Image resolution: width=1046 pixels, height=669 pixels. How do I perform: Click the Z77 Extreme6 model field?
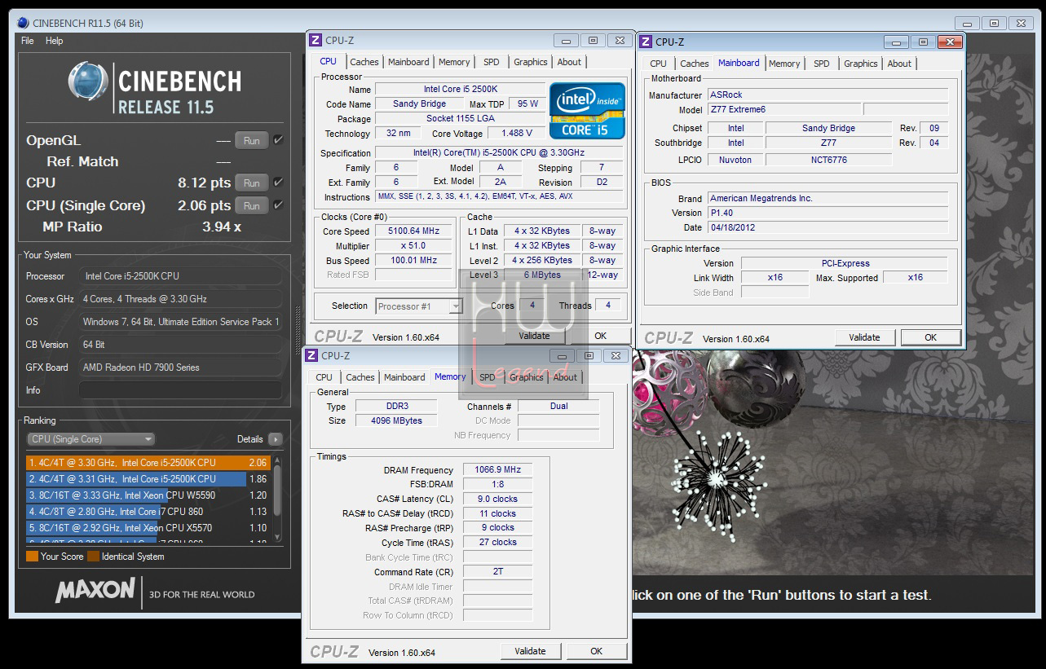(783, 109)
